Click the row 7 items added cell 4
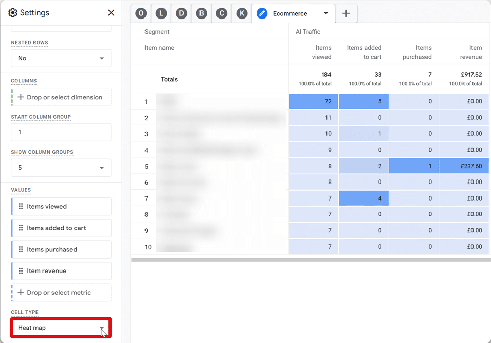The width and height of the screenshot is (491, 343). click(x=363, y=198)
